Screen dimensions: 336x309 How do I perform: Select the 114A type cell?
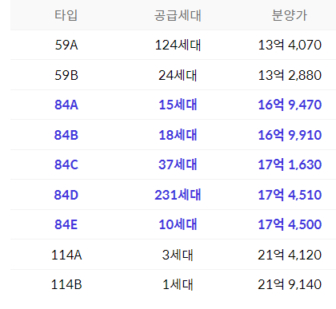(x=66, y=255)
